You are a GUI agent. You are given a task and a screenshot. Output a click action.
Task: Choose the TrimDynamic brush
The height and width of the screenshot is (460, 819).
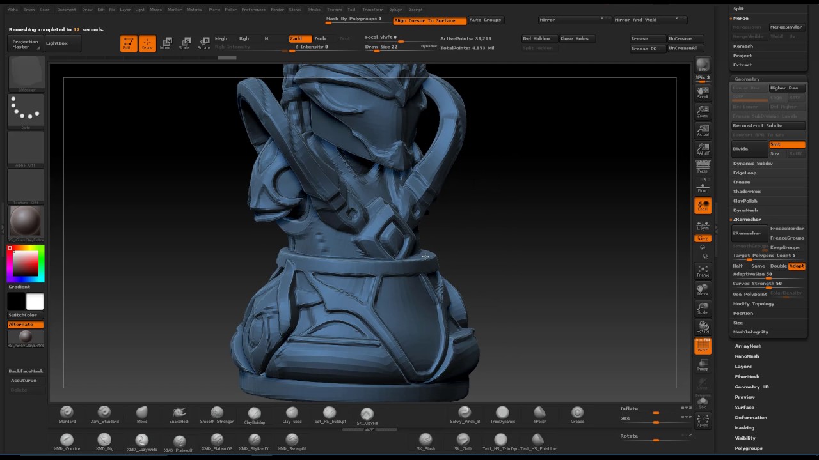(x=502, y=413)
